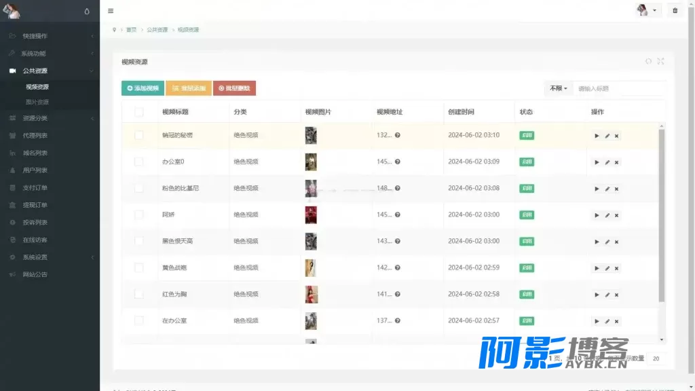This screenshot has width=695, height=391.
Task: Play the 办公室0 video row
Action: [597, 162]
